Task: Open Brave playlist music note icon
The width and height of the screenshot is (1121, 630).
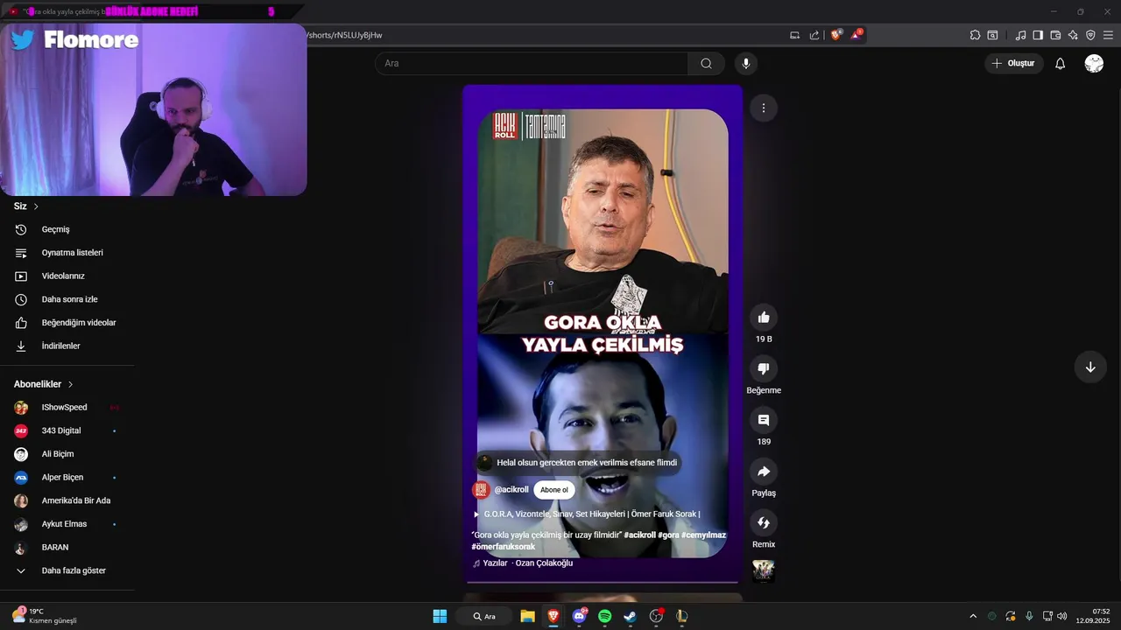Action: [x=1020, y=35]
